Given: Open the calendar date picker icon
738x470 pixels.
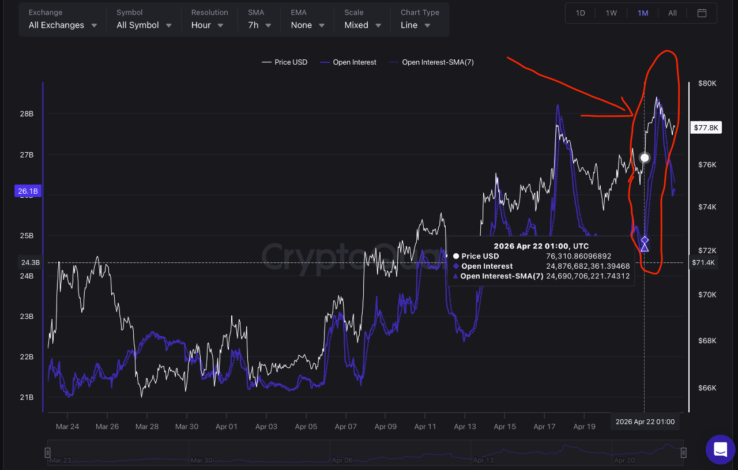Looking at the screenshot, I should (x=702, y=13).
